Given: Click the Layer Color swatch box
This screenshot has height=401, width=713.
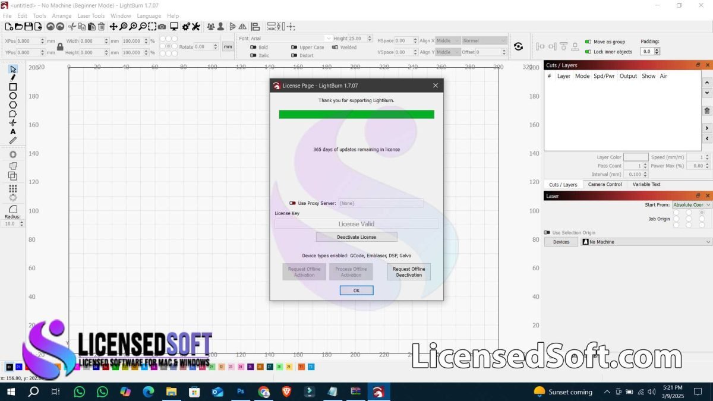Looking at the screenshot, I should click(x=636, y=157).
